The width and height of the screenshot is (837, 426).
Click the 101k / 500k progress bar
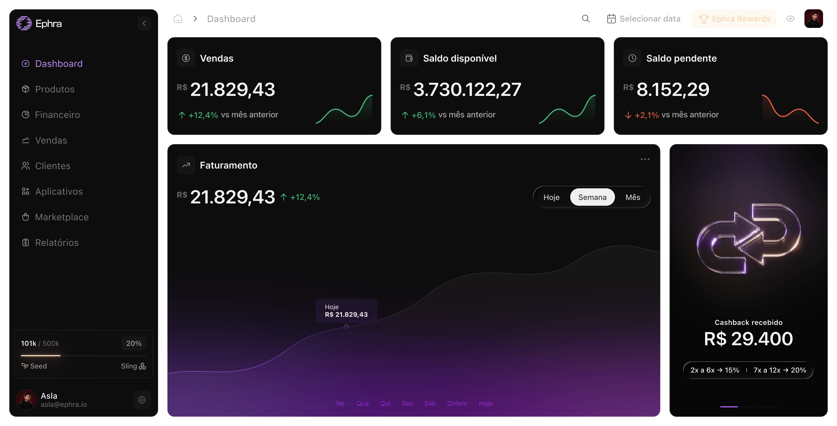click(x=83, y=355)
